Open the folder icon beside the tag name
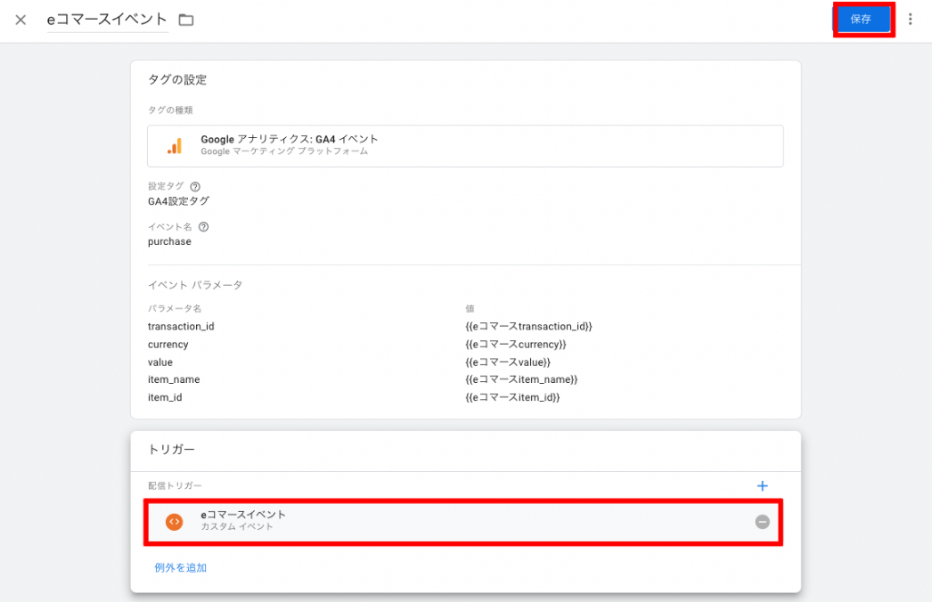The width and height of the screenshot is (932, 602). [x=186, y=20]
